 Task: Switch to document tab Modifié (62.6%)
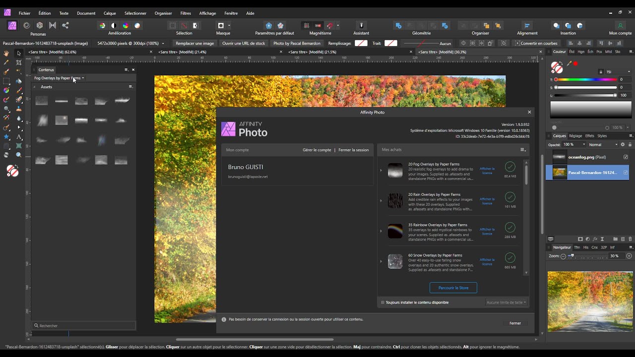[x=52, y=52]
